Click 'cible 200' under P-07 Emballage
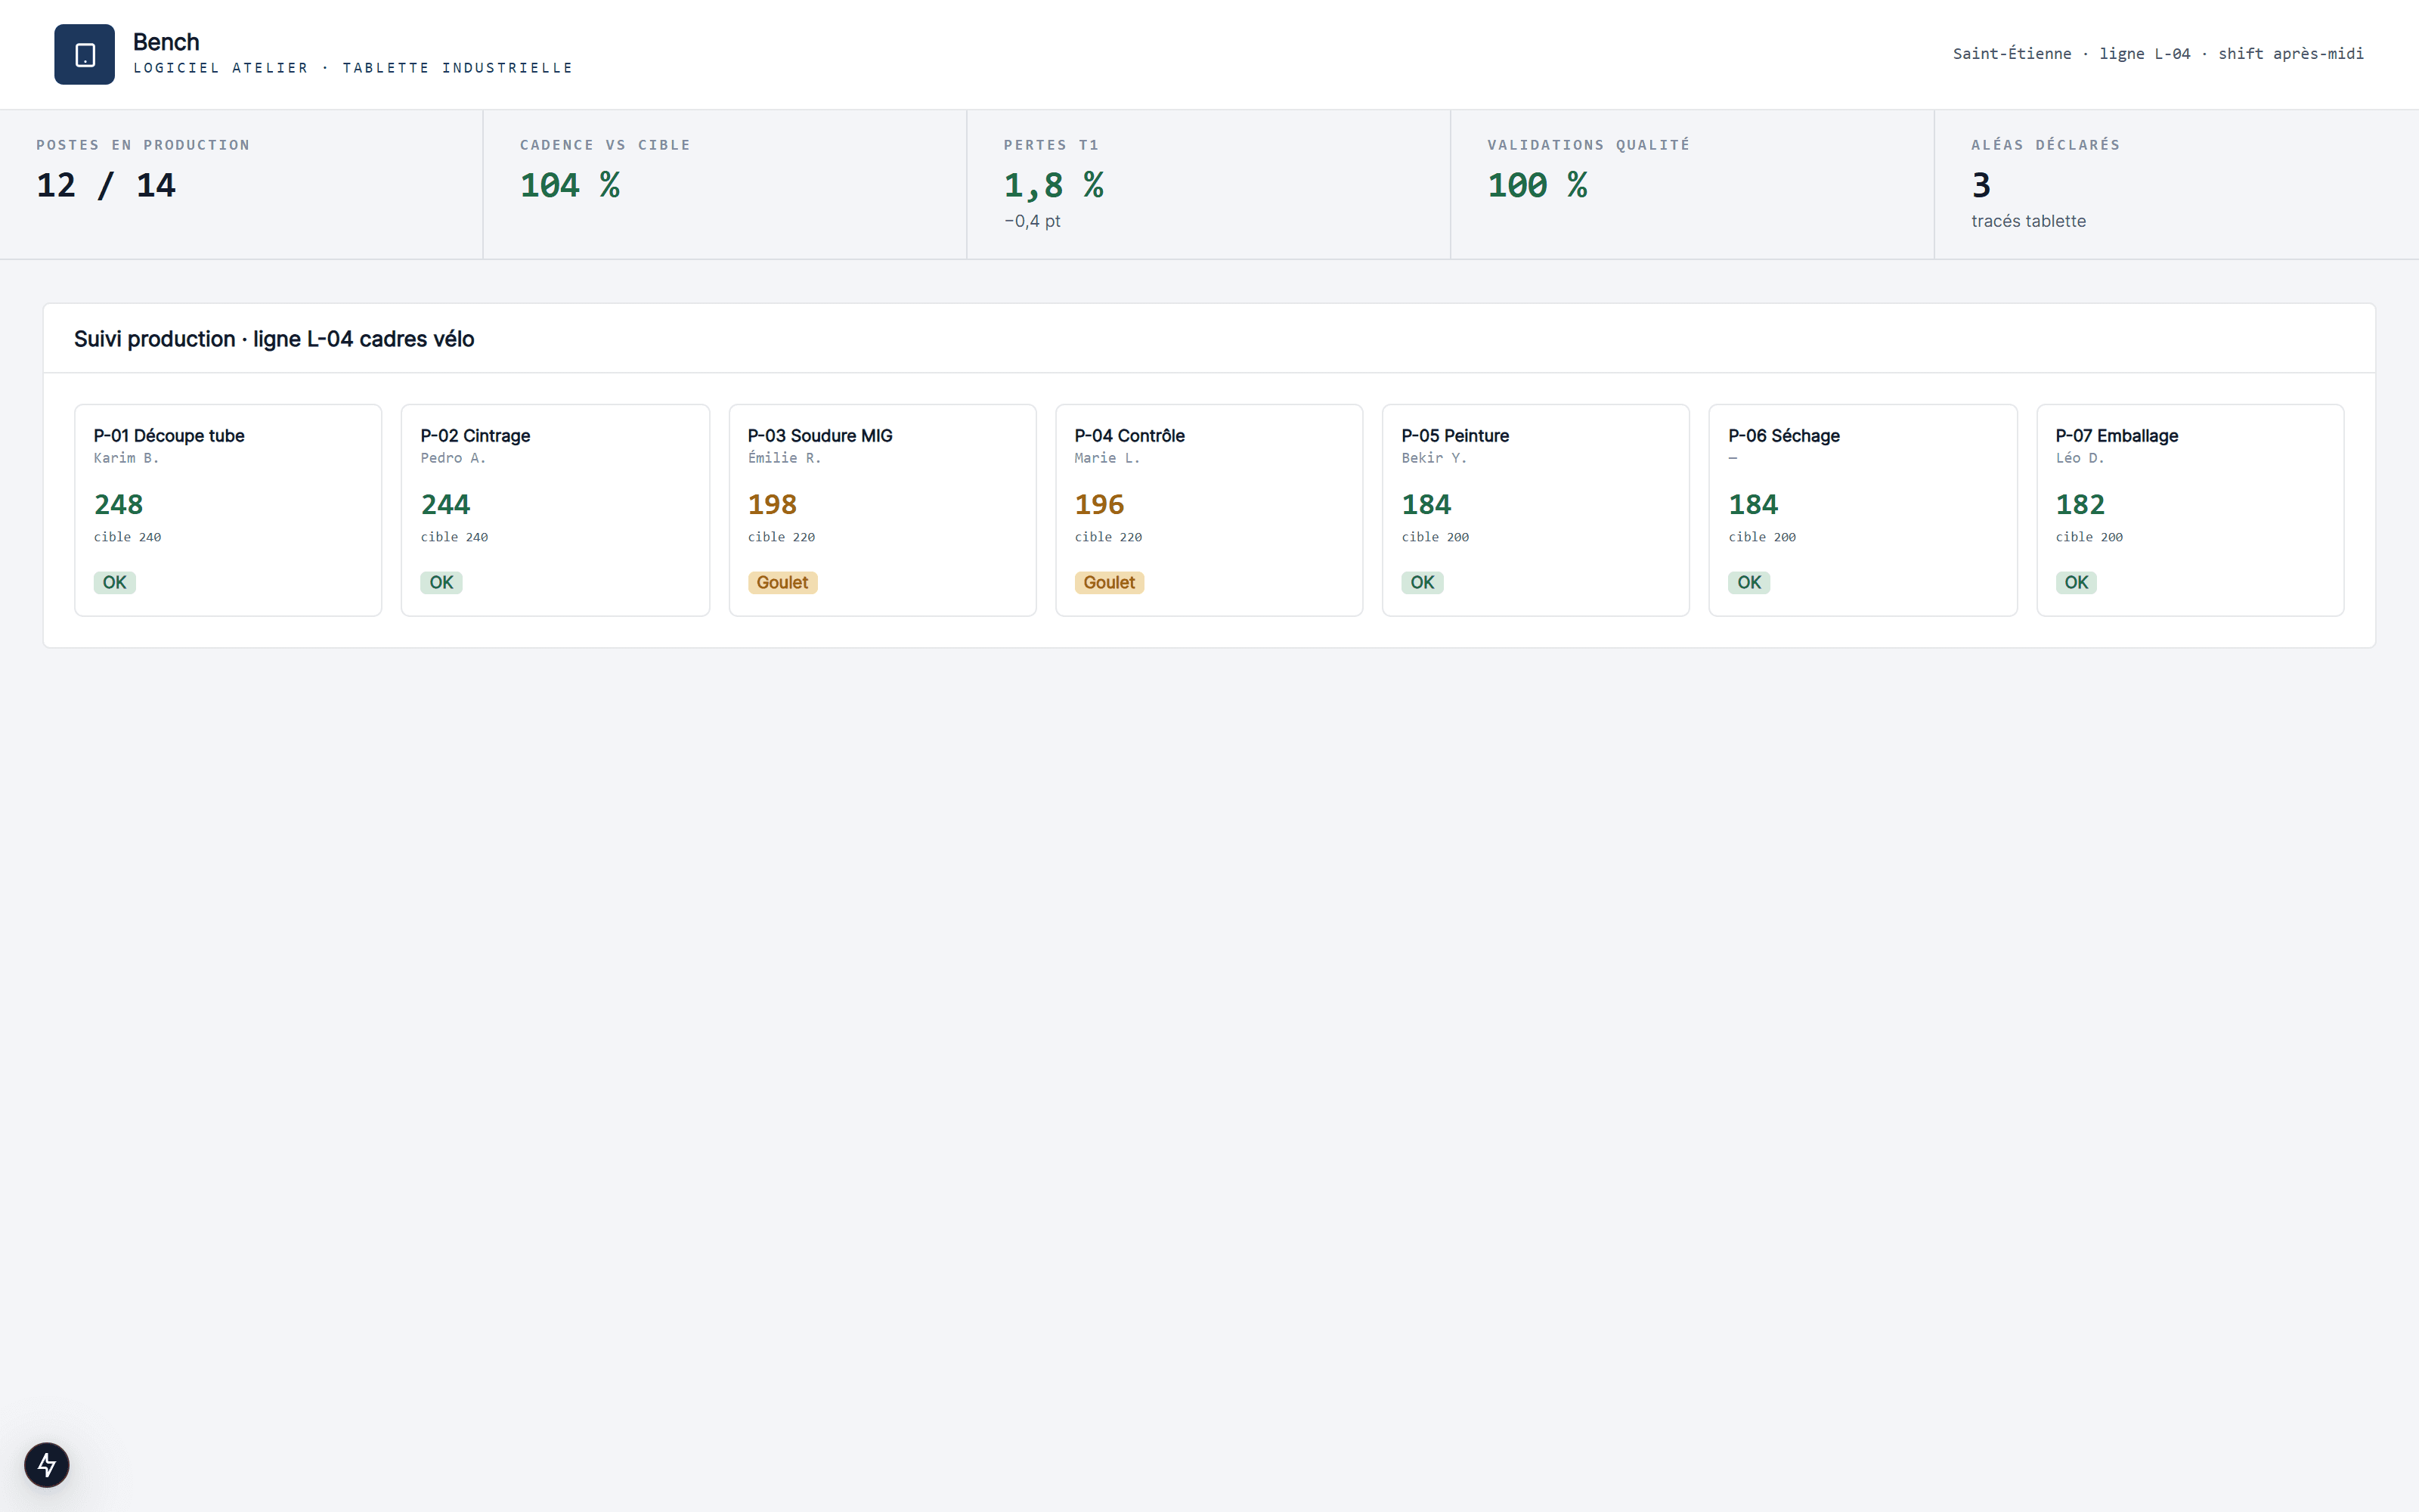 [2089, 537]
